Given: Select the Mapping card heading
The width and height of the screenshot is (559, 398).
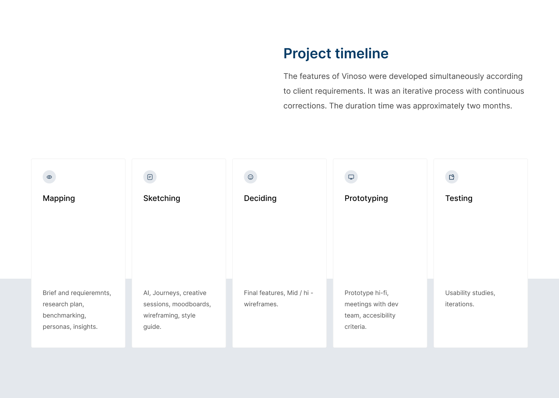Looking at the screenshot, I should [x=59, y=198].
